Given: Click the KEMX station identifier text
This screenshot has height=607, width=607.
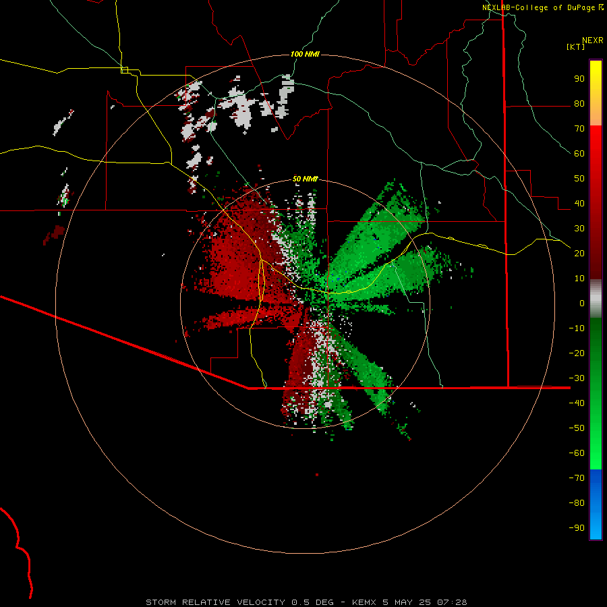Looking at the screenshot, I should pyautogui.click(x=364, y=602).
